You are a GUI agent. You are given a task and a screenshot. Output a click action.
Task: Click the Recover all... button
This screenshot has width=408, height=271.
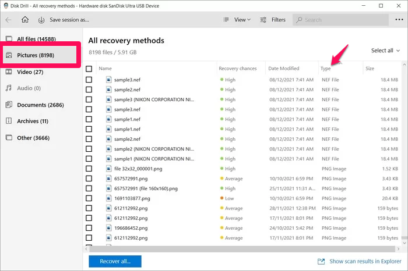(x=115, y=261)
